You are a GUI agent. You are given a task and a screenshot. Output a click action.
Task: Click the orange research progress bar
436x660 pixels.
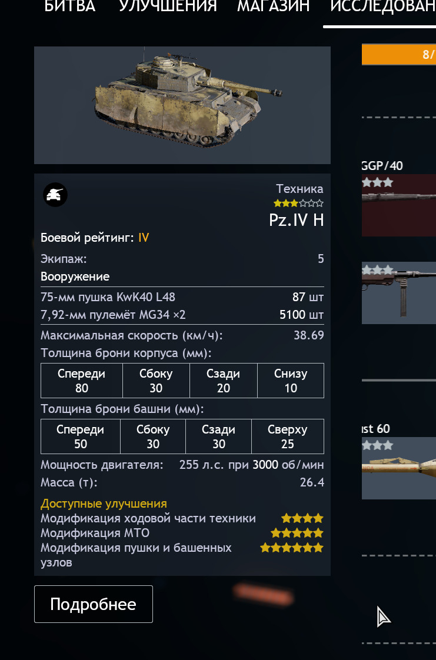(x=399, y=54)
